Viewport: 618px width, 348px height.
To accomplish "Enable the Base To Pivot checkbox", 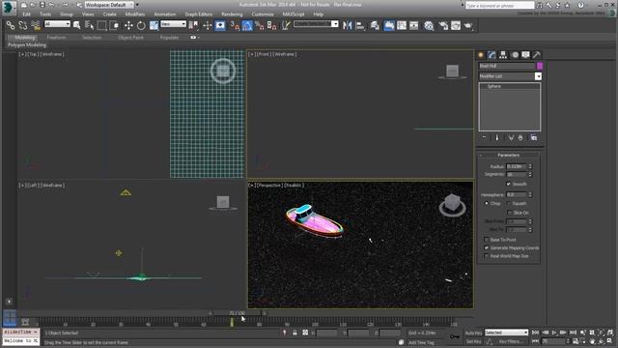I will click(x=486, y=240).
